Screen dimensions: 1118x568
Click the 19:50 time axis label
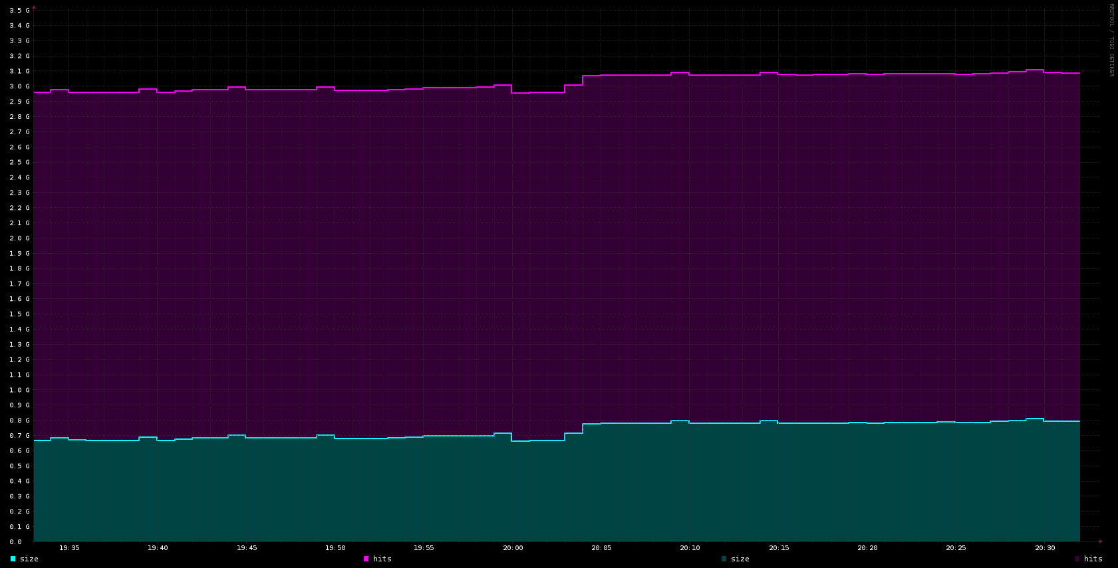point(335,548)
